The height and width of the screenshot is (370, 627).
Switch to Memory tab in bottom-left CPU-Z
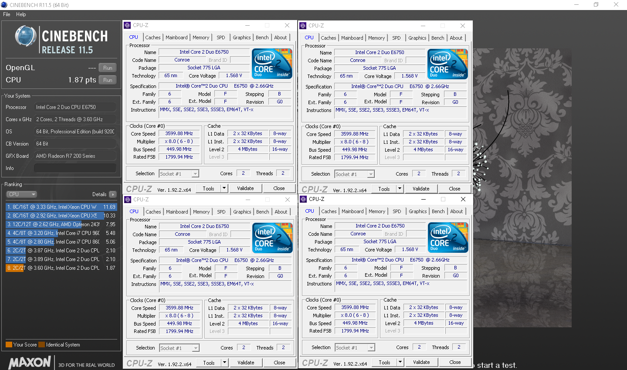pos(201,212)
